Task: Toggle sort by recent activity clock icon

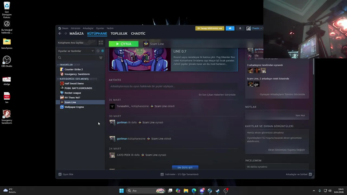Action: pyautogui.click(x=98, y=51)
